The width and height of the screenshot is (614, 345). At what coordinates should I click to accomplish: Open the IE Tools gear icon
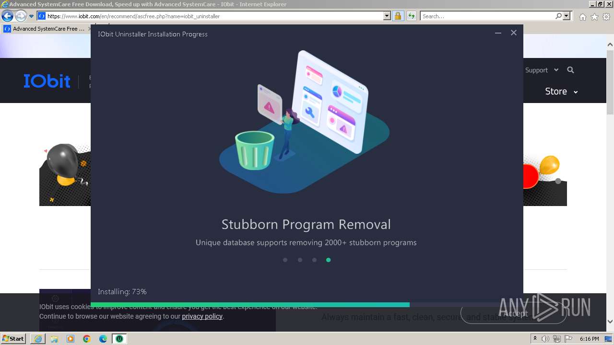coord(606,17)
